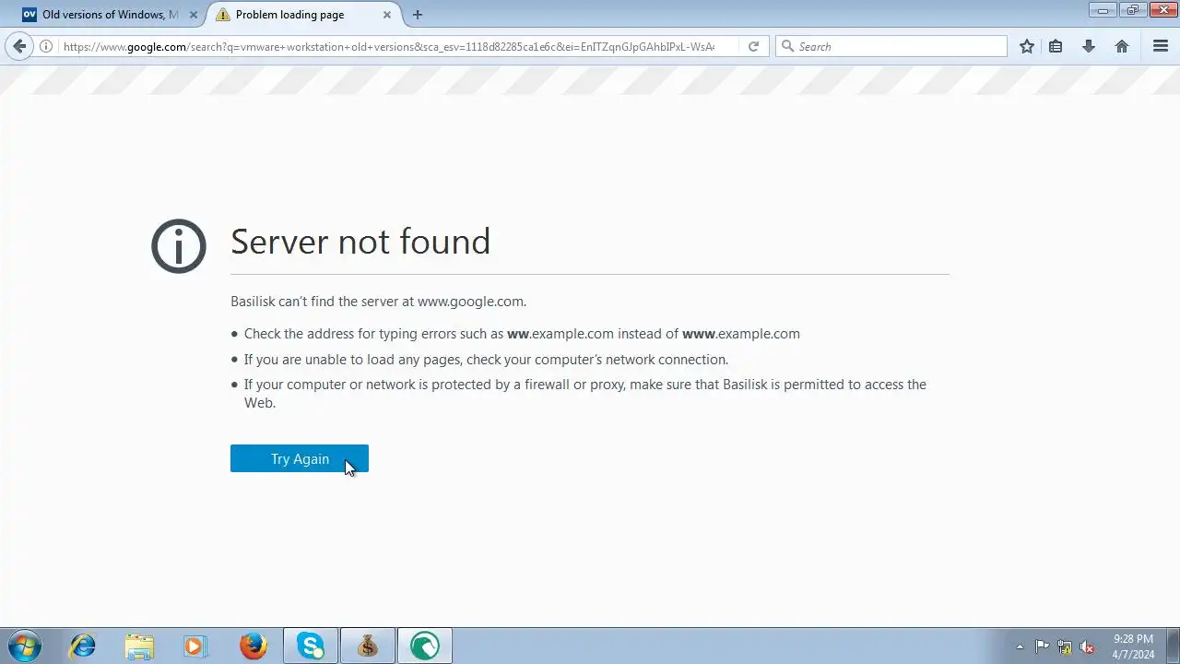Click the firewall or proxy bullet text
This screenshot has height=664, width=1180.
pyautogui.click(x=585, y=394)
